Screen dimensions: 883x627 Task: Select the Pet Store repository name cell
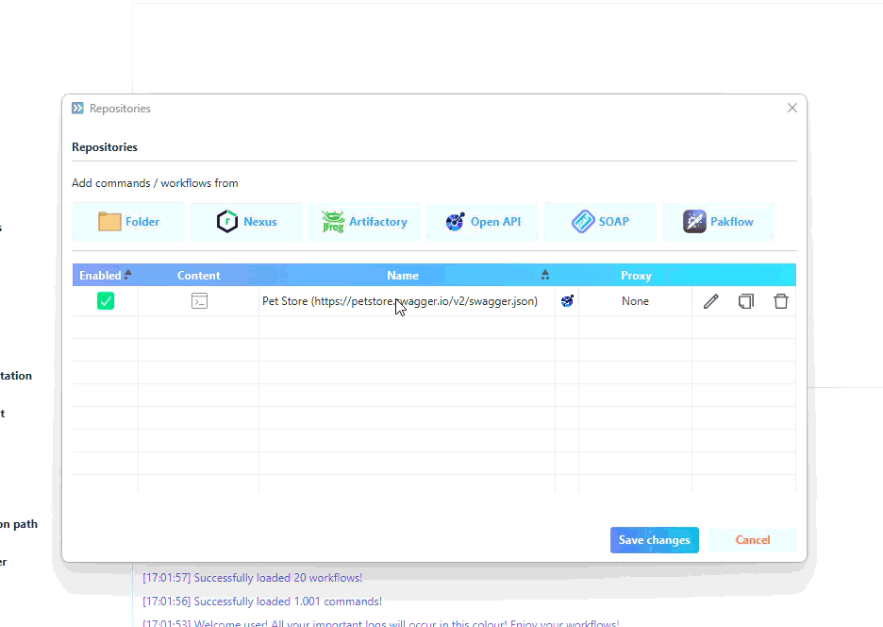point(400,301)
